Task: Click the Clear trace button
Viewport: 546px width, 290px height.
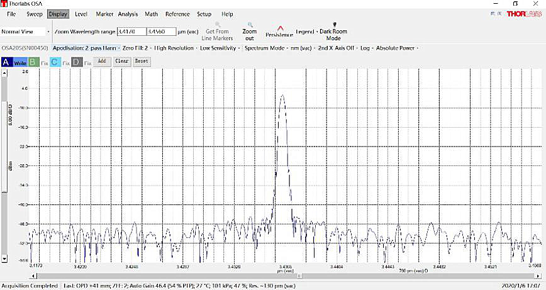Action: (x=121, y=62)
